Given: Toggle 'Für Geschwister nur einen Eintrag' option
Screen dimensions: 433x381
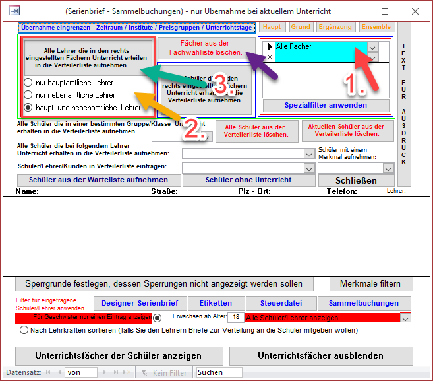Looking at the screenshot, I should point(157,318).
